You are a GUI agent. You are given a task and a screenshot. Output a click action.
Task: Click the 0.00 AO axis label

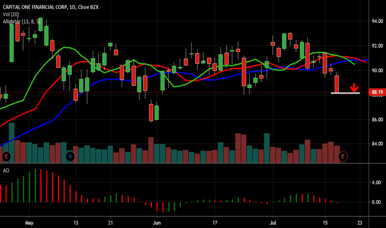[376, 202]
